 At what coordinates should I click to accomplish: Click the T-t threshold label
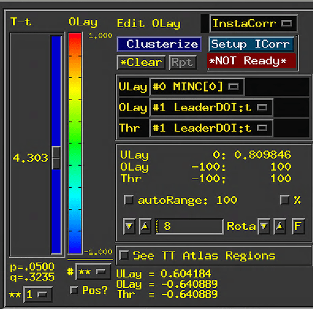(21, 22)
